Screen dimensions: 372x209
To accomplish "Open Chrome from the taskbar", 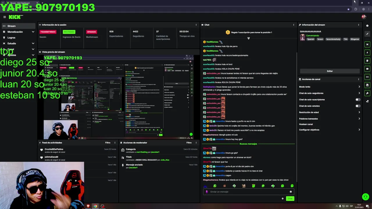I will 95,206.
